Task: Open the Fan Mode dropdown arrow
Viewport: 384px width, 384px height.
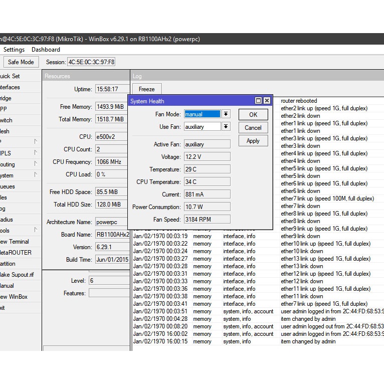Action: click(x=226, y=114)
